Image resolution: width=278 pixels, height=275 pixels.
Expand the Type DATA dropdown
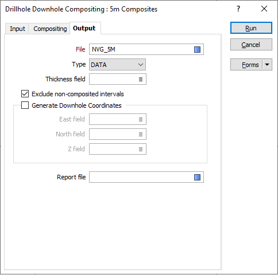(x=117, y=65)
